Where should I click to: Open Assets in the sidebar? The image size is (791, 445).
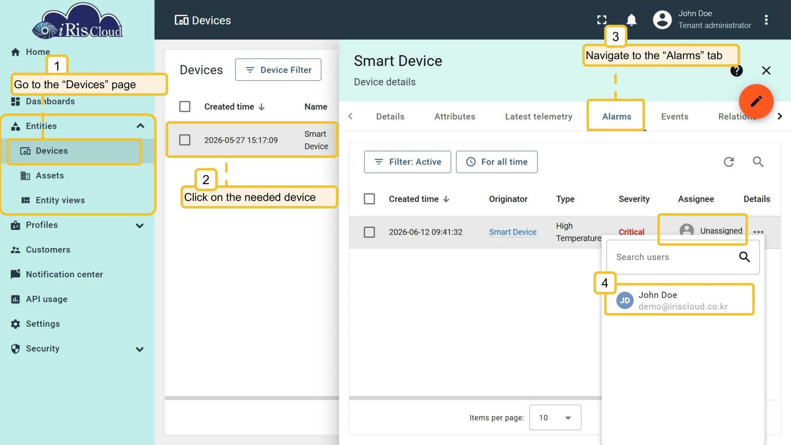(x=49, y=176)
